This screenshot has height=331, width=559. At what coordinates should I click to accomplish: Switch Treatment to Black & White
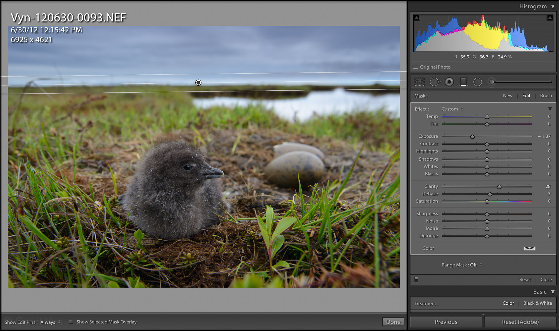[537, 303]
